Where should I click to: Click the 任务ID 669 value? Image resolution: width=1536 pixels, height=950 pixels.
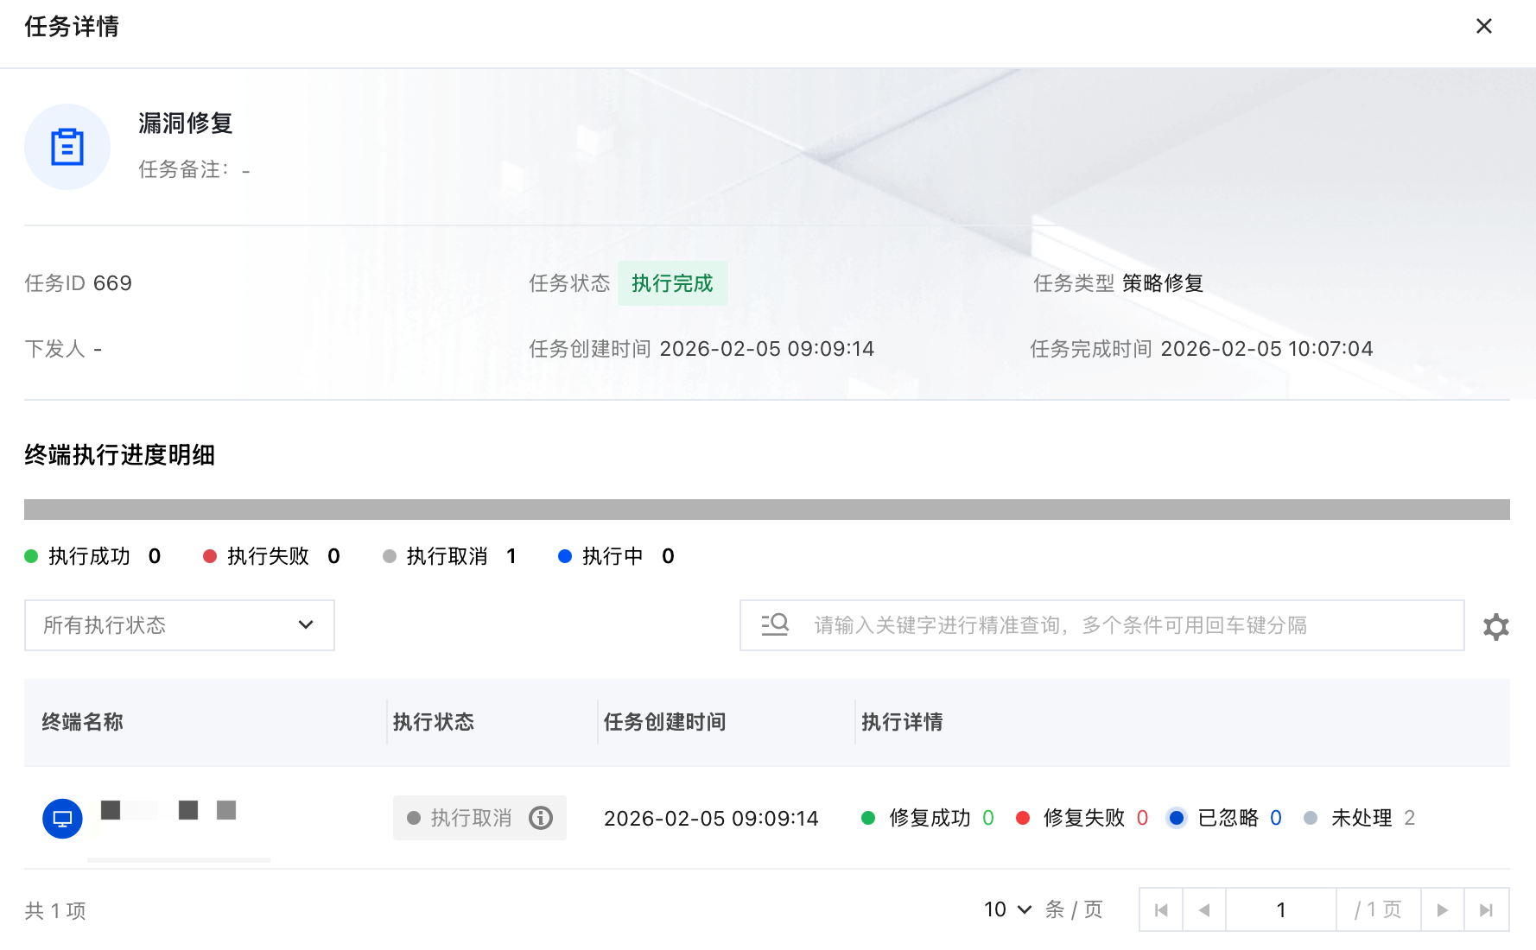pyautogui.click(x=112, y=283)
